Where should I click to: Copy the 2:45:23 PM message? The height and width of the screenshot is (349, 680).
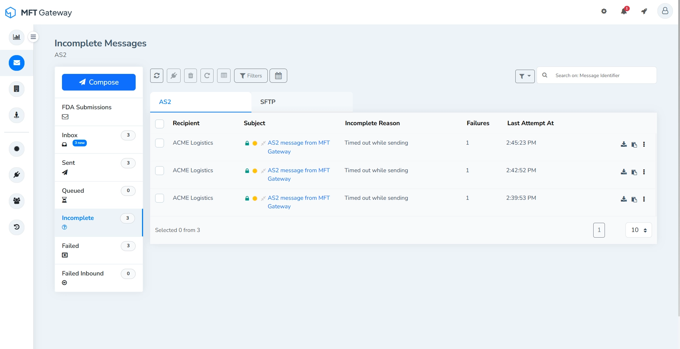coord(634,145)
